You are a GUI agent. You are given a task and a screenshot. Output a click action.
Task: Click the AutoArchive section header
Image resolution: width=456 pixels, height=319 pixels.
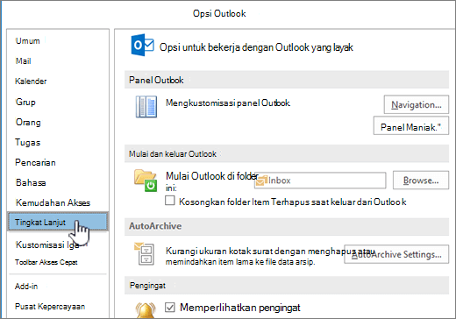point(287,226)
